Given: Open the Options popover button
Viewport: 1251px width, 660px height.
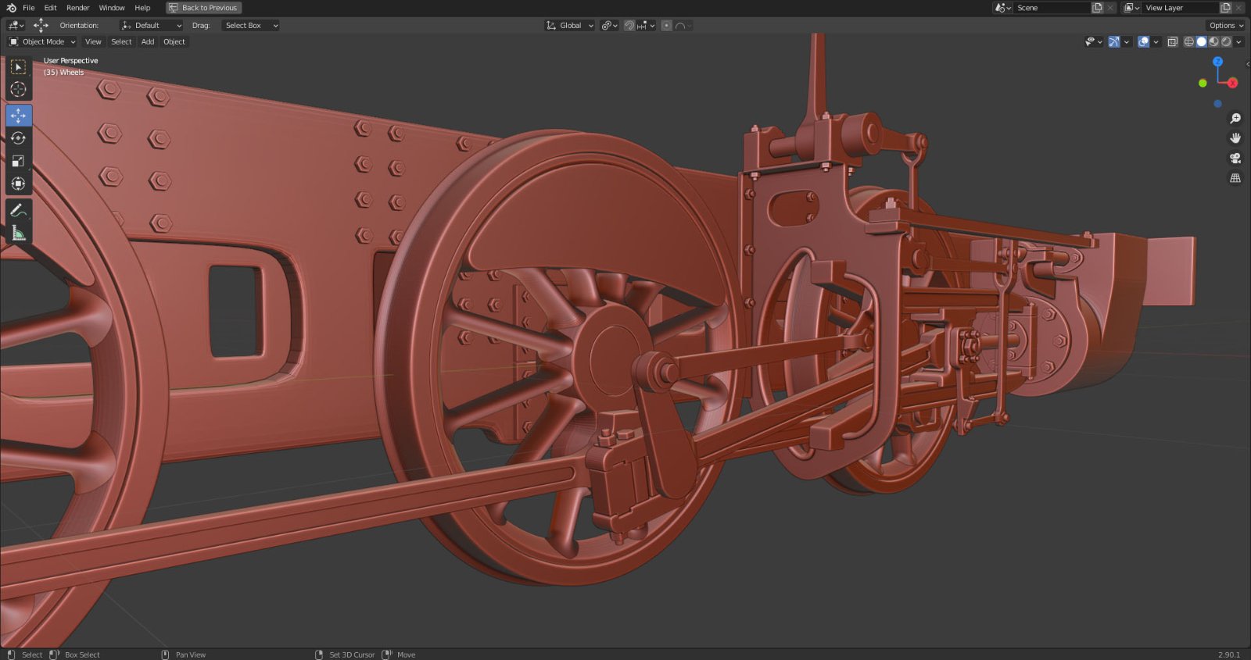Looking at the screenshot, I should point(1225,26).
